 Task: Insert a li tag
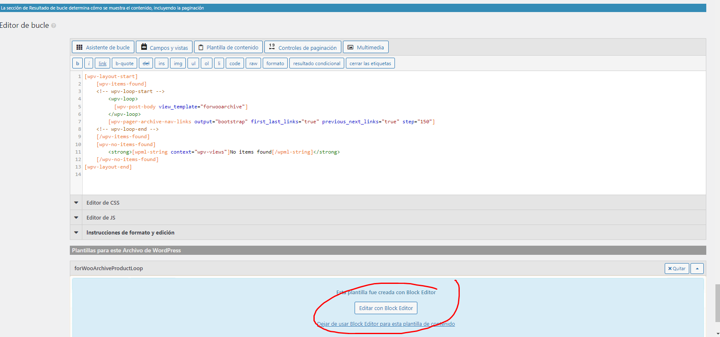pos(219,63)
